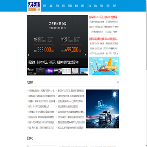Open the first navigation item beside the logo

click(45, 6)
